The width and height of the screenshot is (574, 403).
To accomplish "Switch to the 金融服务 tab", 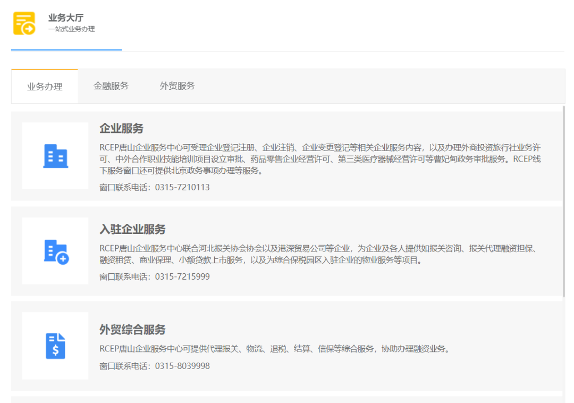I will click(111, 86).
